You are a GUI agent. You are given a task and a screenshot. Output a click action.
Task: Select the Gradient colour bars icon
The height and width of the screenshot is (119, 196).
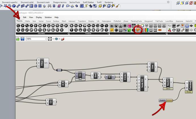point(147,30)
